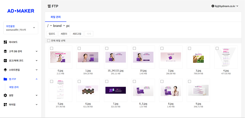Click the 2.11 MB size label
The width and height of the screenshot is (245, 118).
[60, 74]
